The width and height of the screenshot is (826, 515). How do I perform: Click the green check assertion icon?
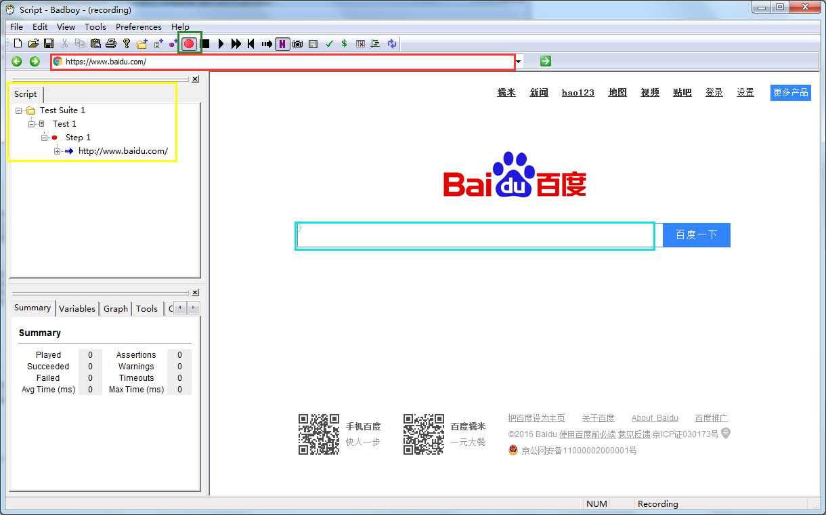[329, 43]
